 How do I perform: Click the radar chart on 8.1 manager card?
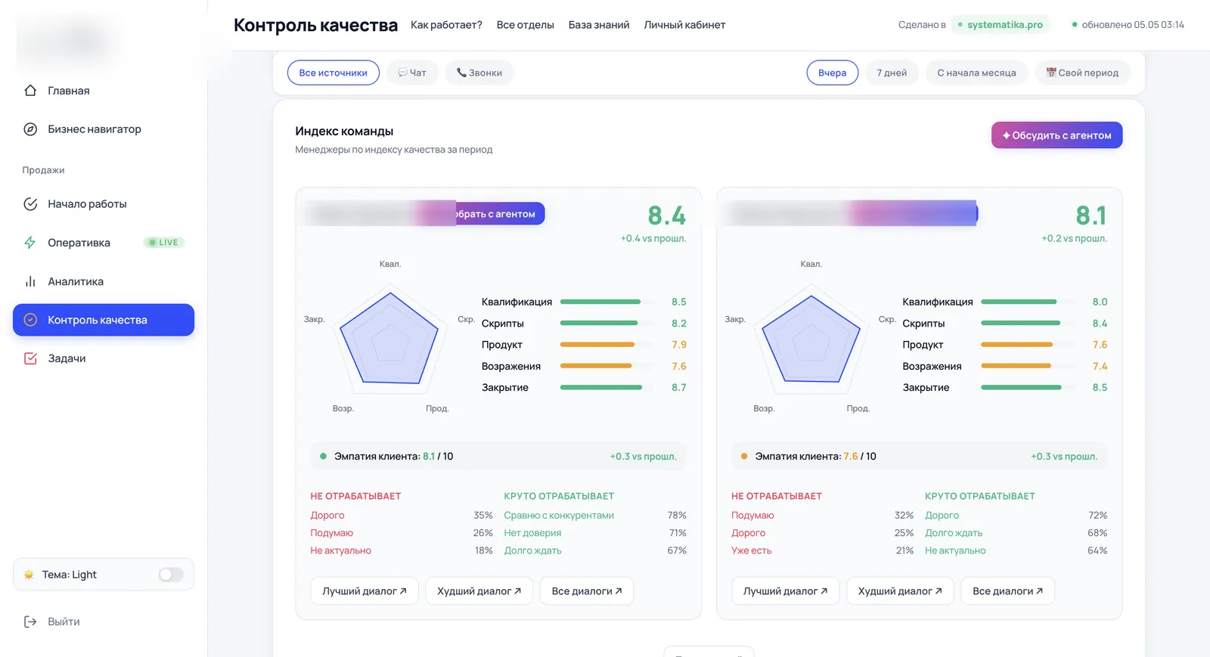[x=811, y=338]
